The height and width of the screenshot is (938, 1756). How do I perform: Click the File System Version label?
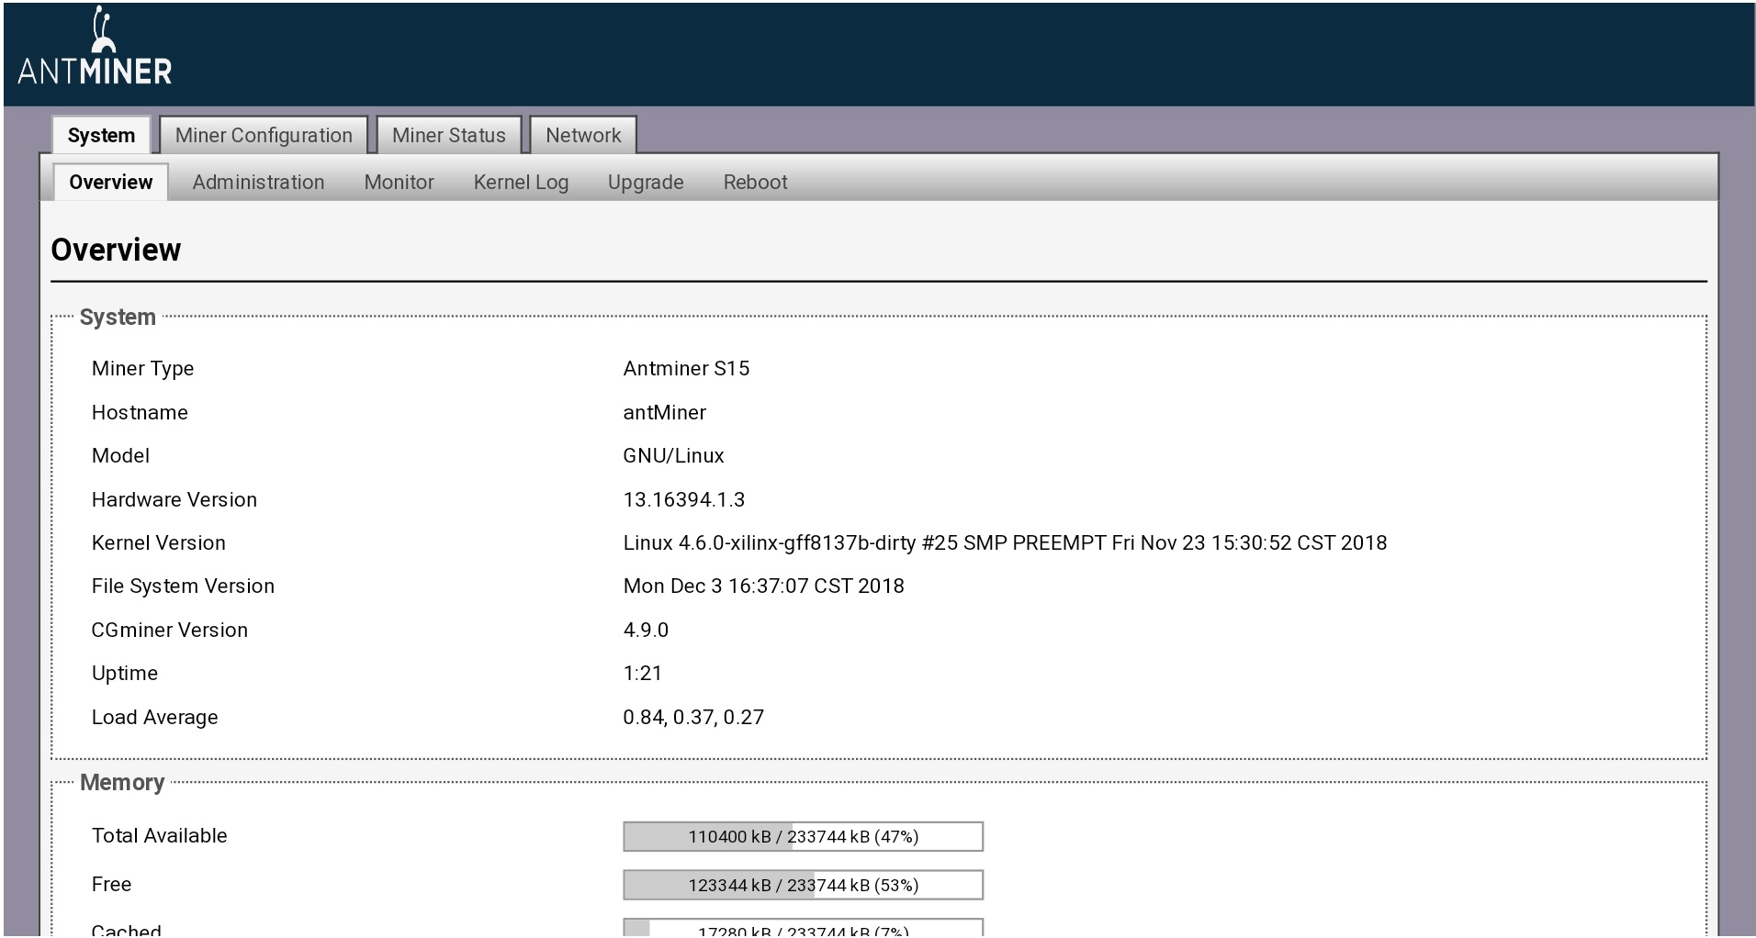(x=183, y=586)
